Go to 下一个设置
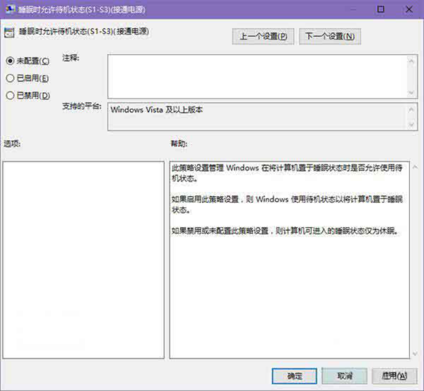This screenshot has height=391, width=424. tap(330, 37)
